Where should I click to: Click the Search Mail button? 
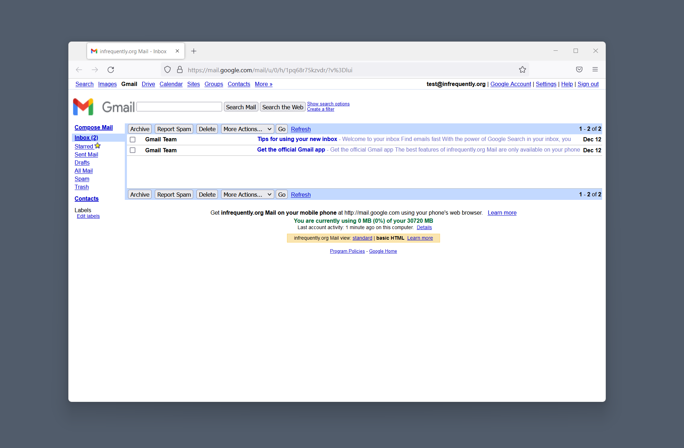(241, 107)
